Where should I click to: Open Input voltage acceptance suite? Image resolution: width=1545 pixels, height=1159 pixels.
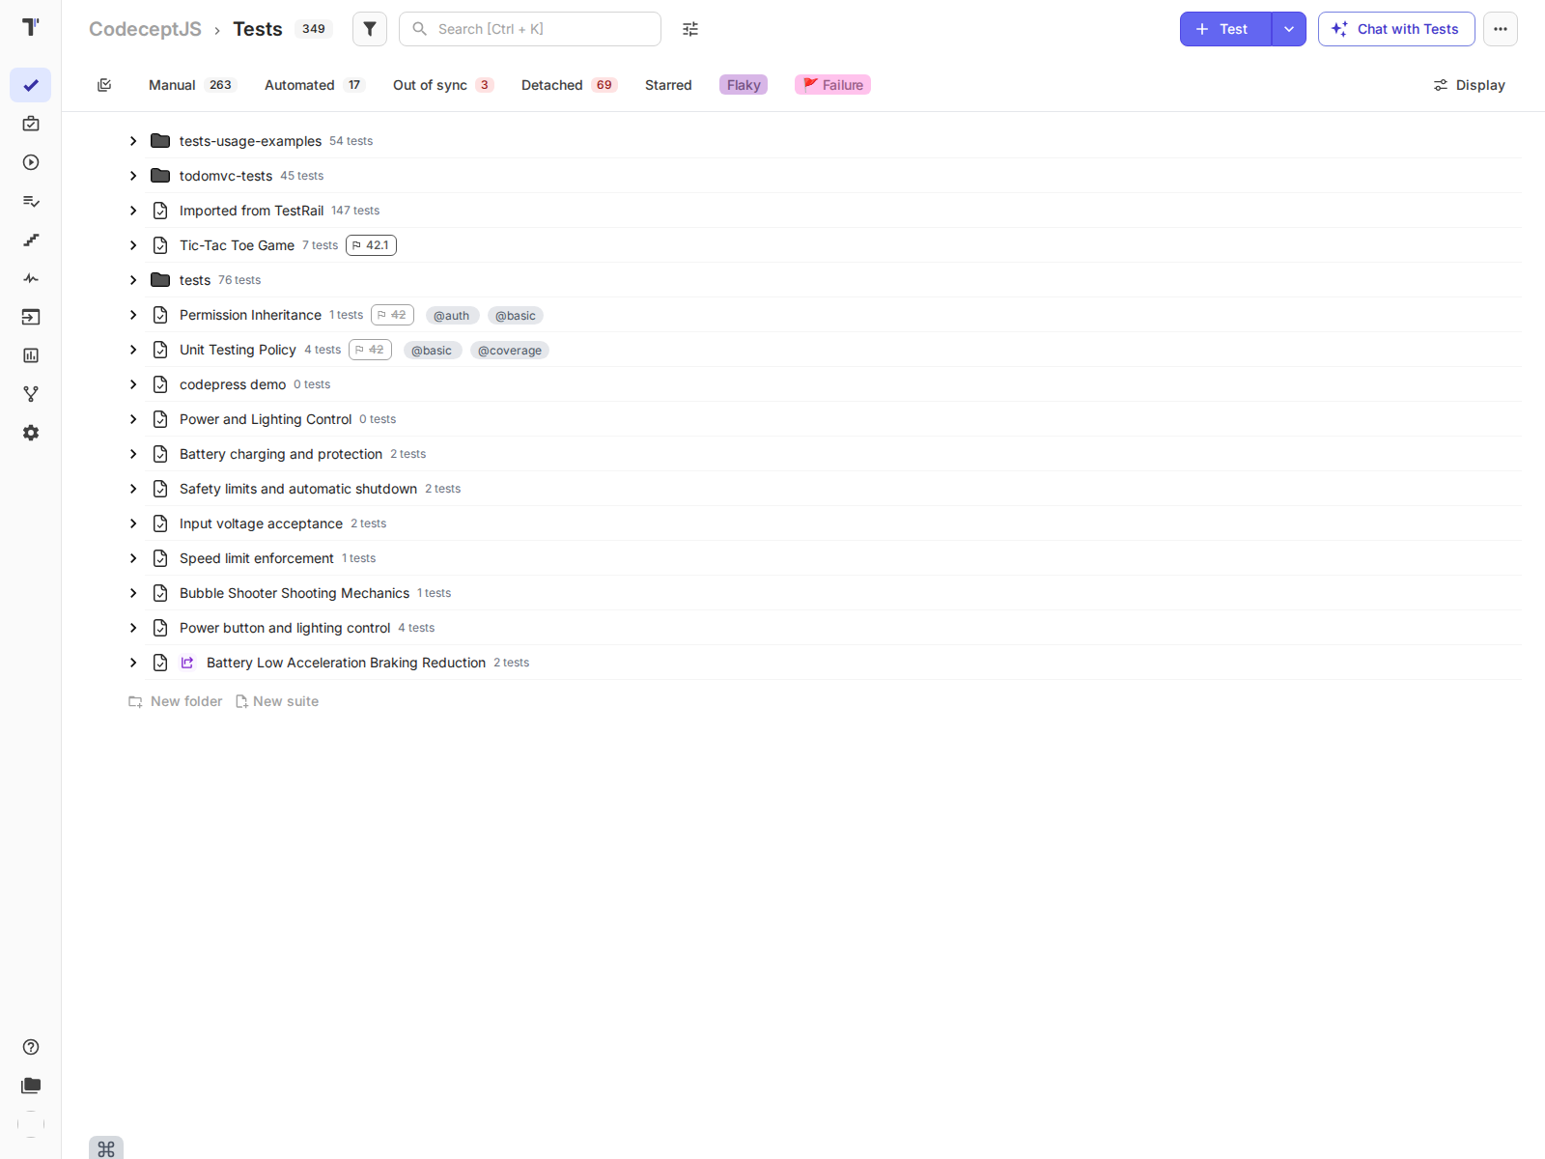click(x=261, y=523)
